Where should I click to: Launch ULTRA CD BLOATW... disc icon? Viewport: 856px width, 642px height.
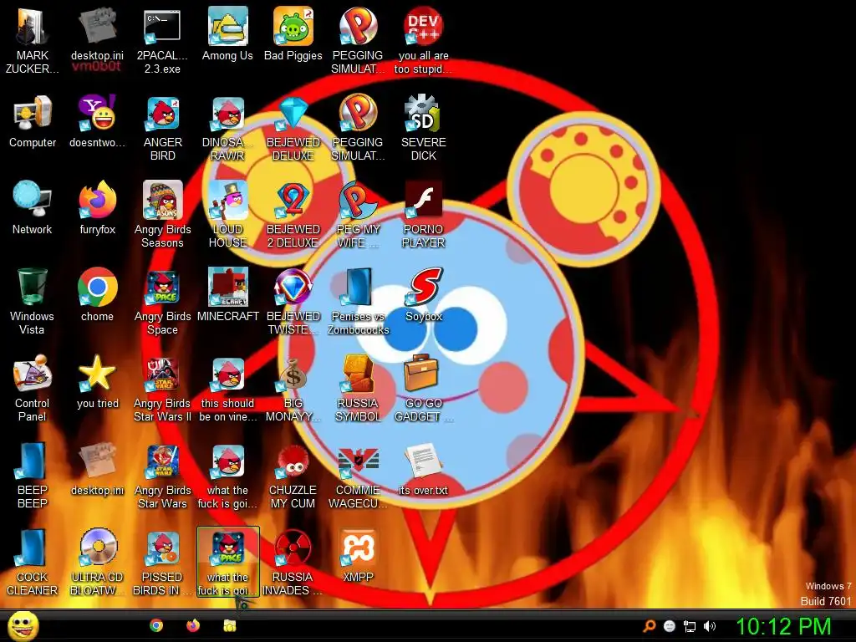point(97,563)
